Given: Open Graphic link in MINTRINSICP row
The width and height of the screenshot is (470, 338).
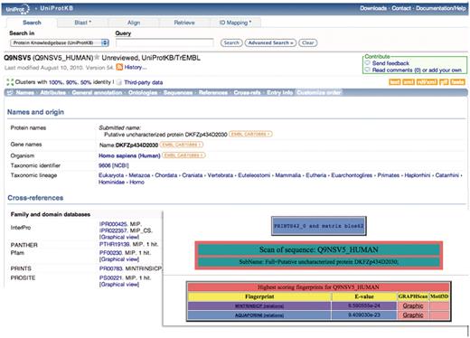Looking at the screenshot, I should (413, 305).
